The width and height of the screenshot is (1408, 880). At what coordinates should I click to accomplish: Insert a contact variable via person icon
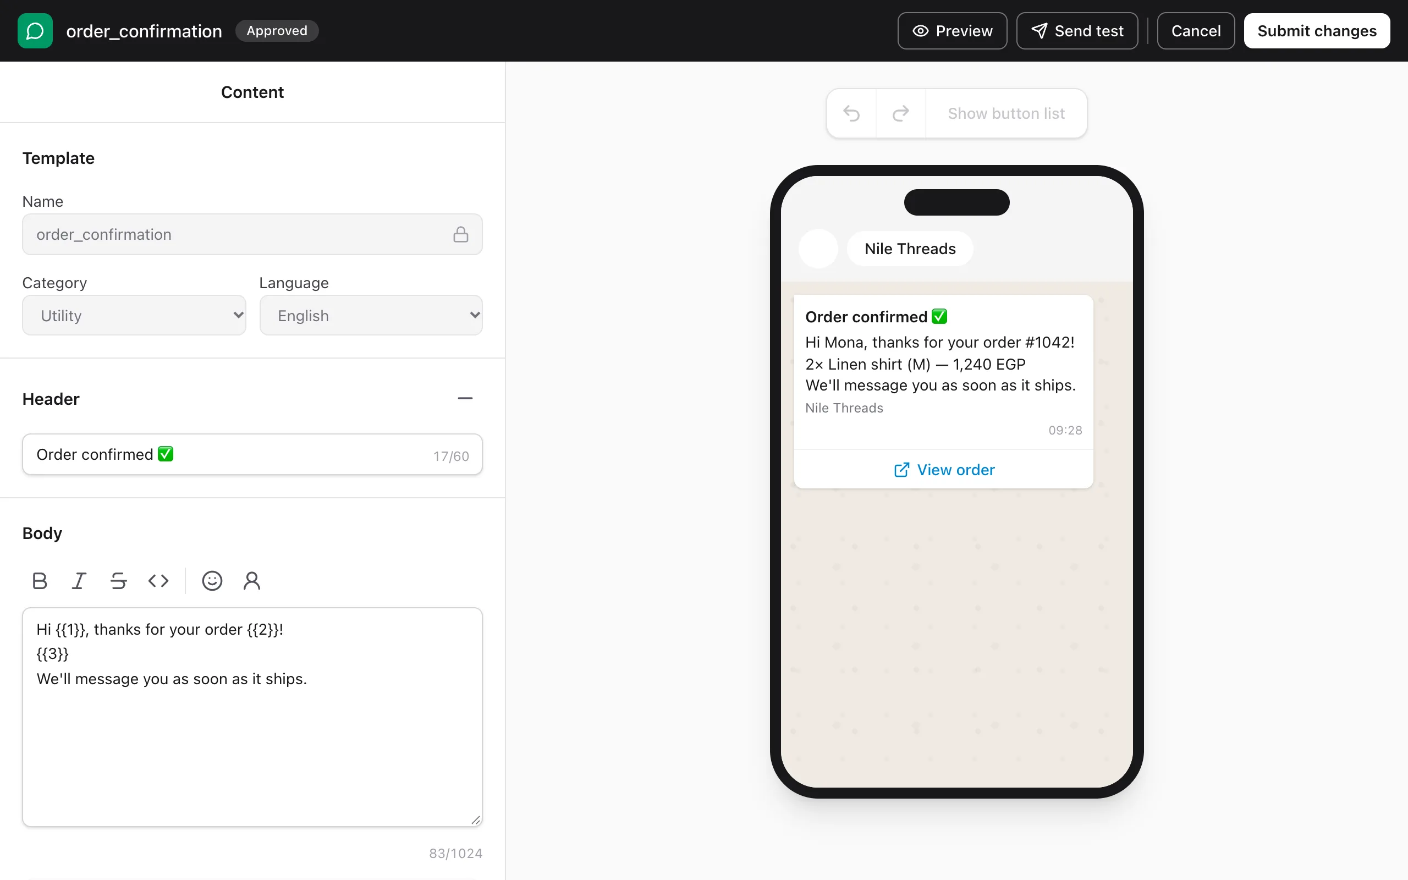tap(252, 580)
